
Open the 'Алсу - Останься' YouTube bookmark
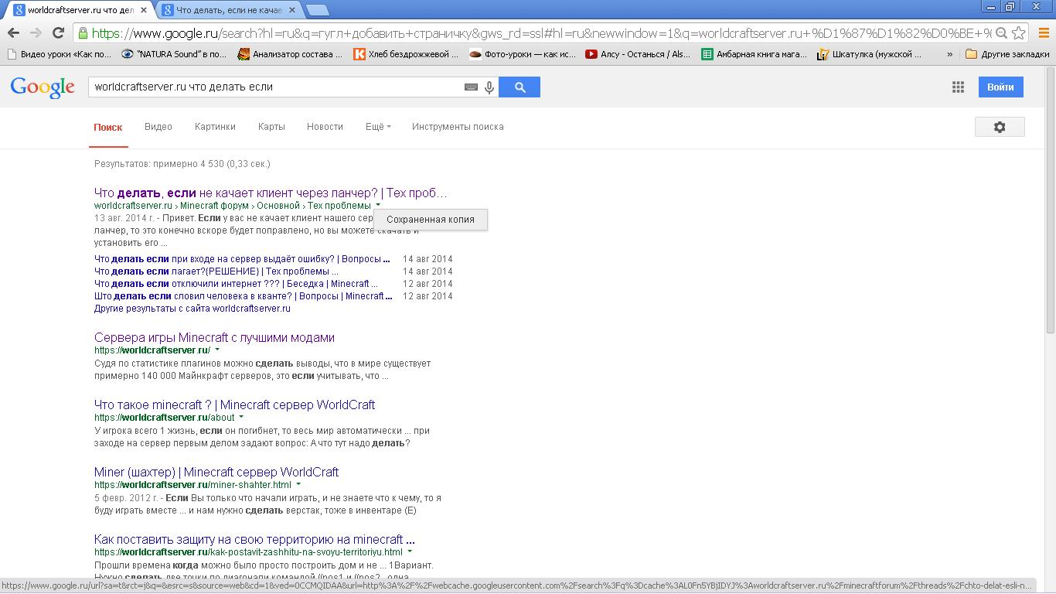point(639,54)
